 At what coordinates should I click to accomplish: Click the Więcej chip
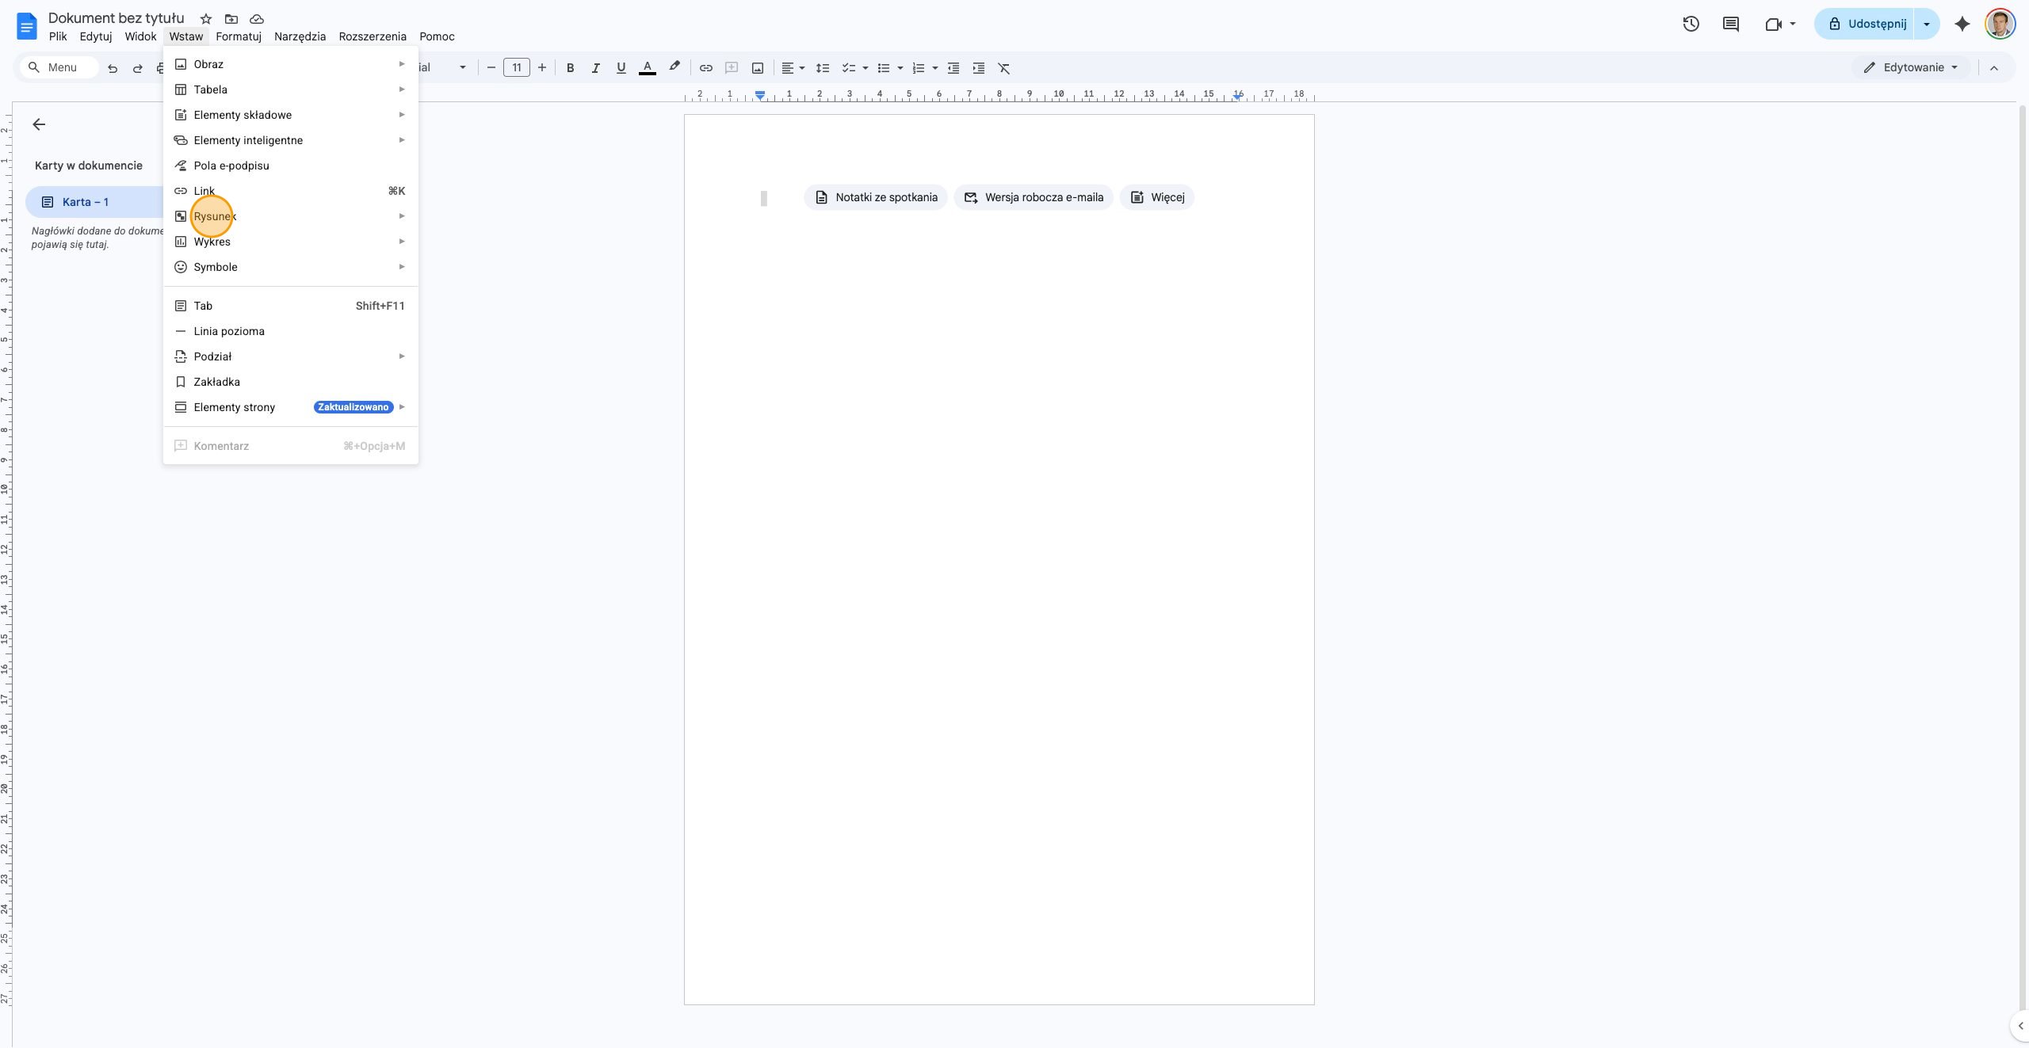[1157, 197]
